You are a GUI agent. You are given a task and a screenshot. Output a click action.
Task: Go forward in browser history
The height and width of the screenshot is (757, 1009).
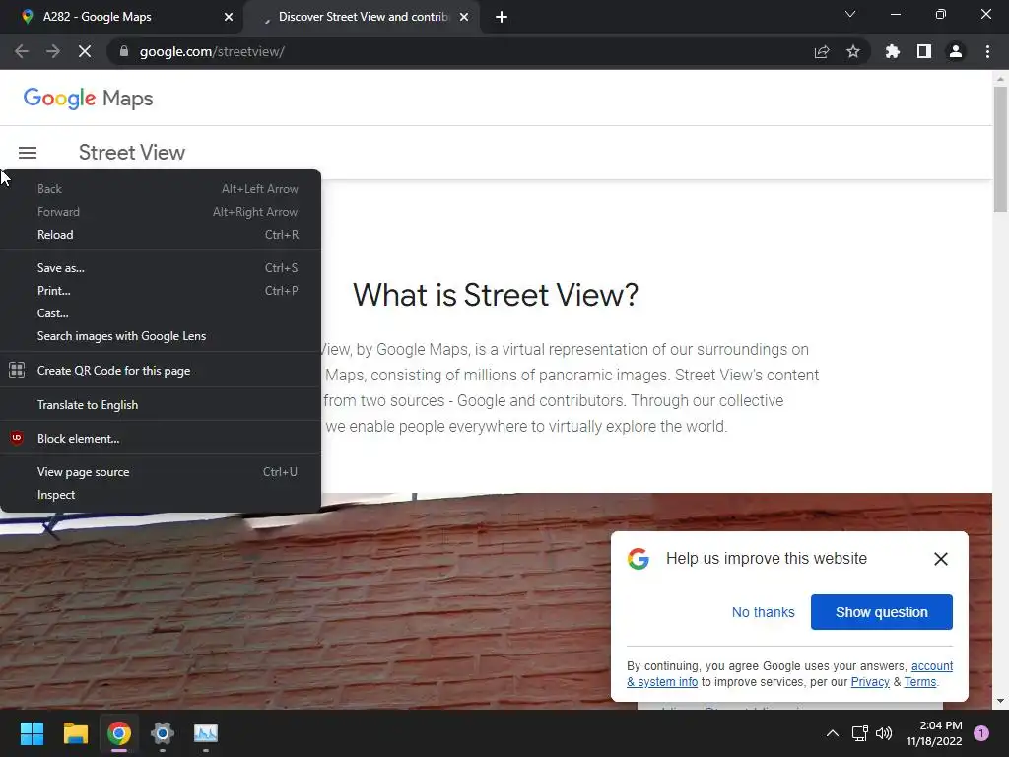click(x=53, y=51)
